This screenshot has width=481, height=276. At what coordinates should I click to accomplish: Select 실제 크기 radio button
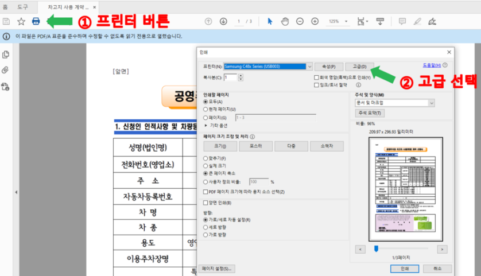coord(205,166)
